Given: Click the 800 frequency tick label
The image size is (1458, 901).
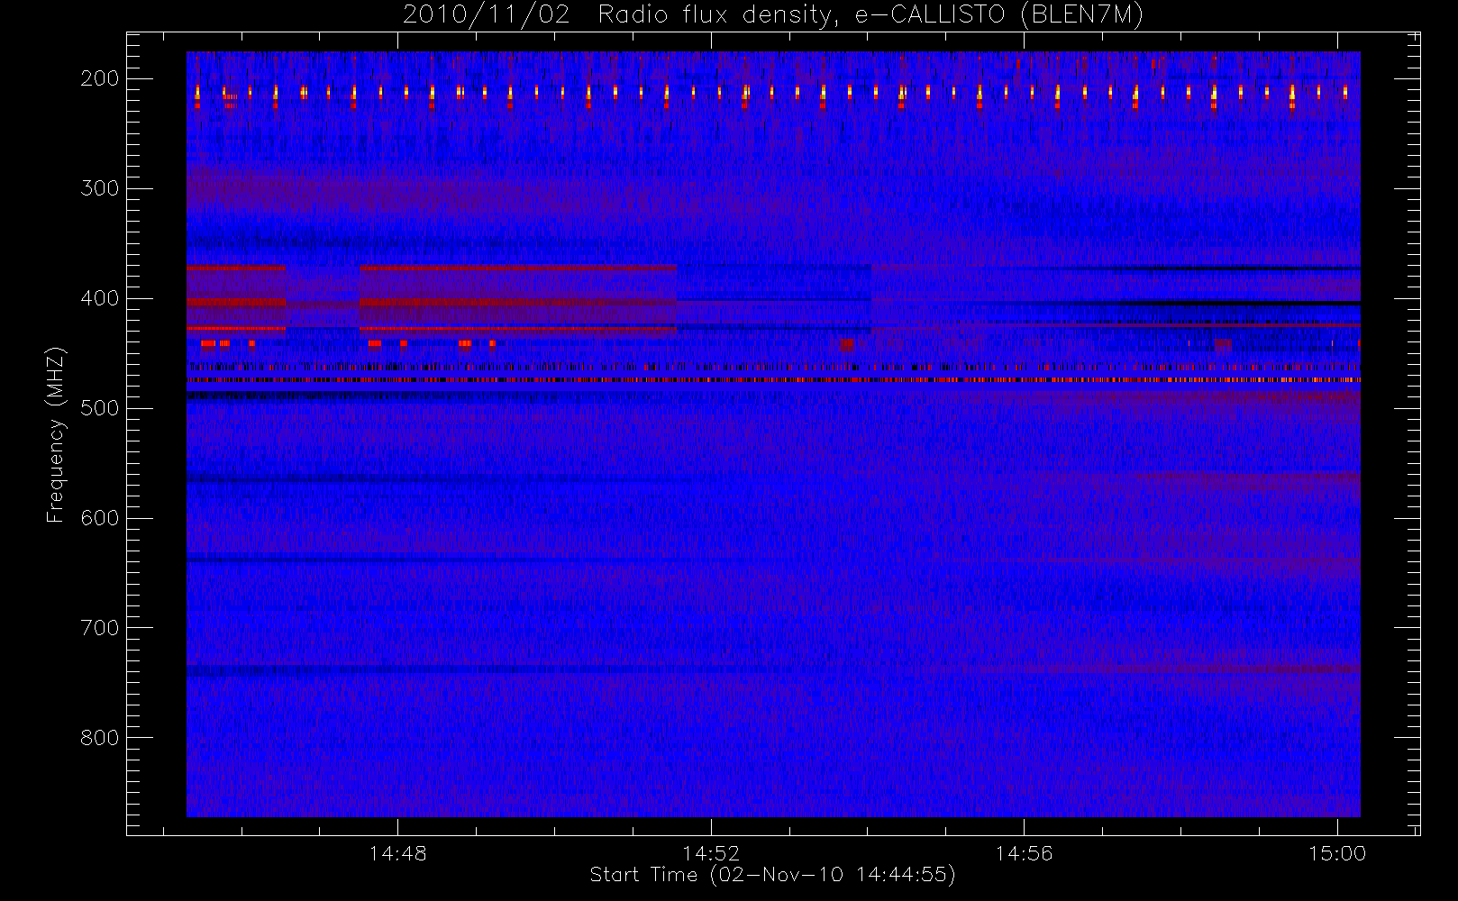Looking at the screenshot, I should (100, 738).
